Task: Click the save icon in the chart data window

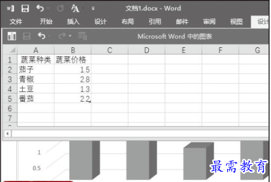Action: coord(27,36)
